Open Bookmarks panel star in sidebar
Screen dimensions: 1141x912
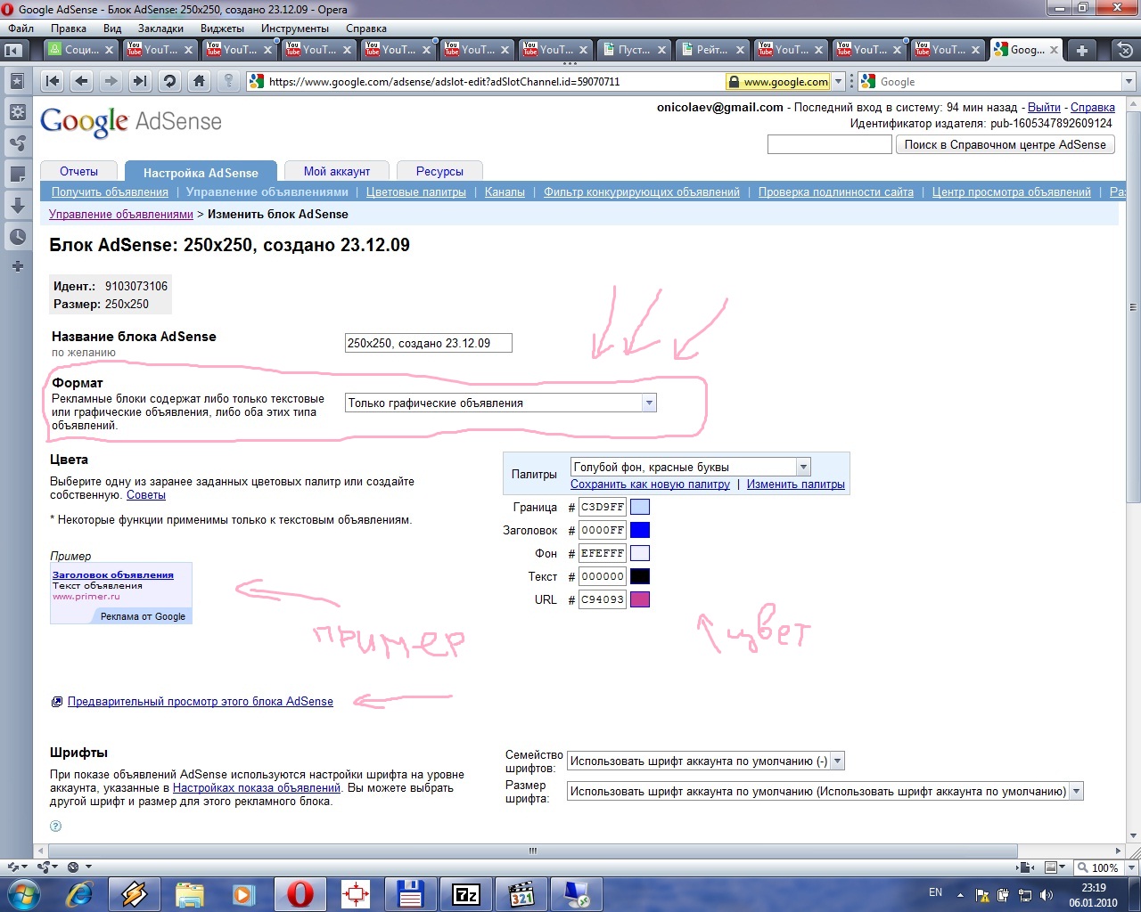tap(17, 82)
